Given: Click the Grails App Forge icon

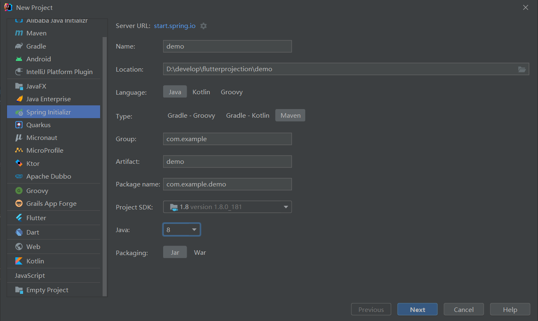Looking at the screenshot, I should pos(19,203).
